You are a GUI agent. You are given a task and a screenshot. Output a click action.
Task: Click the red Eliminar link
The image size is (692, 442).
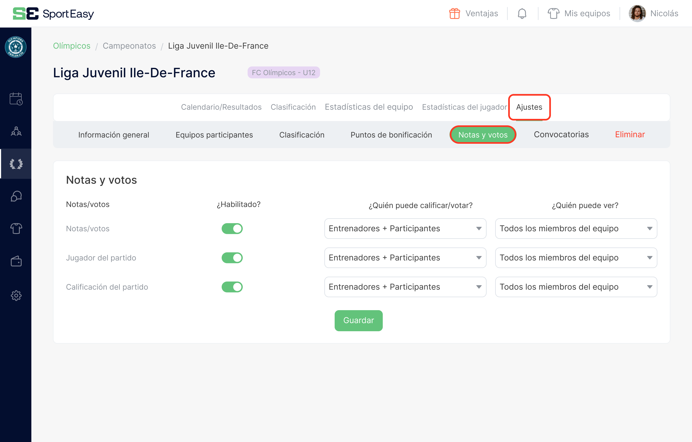coord(630,134)
